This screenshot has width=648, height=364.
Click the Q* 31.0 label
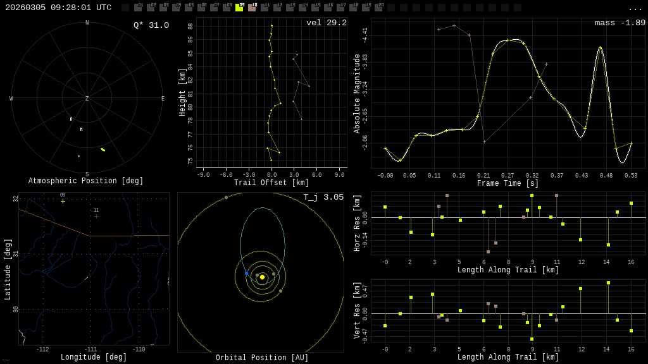[151, 25]
